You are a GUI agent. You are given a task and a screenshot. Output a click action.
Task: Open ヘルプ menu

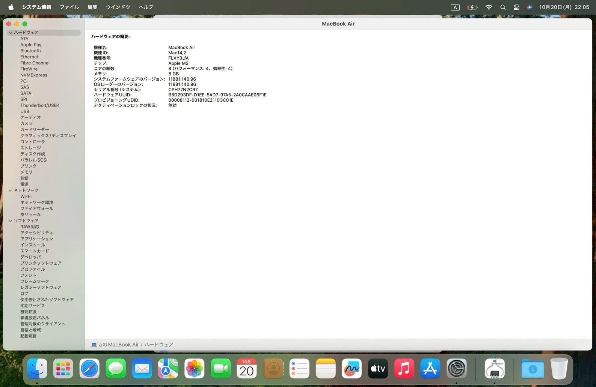point(146,7)
